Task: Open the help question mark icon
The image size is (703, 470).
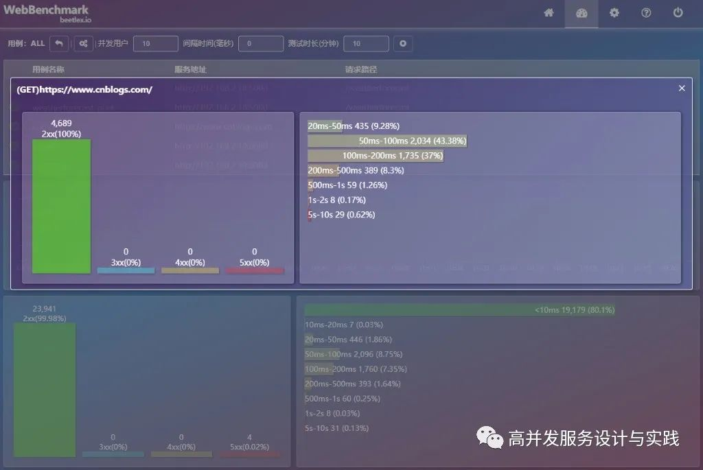Action: point(646,13)
